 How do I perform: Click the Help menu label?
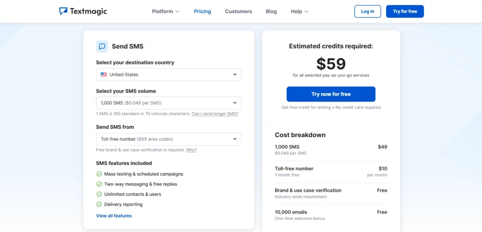(x=297, y=11)
